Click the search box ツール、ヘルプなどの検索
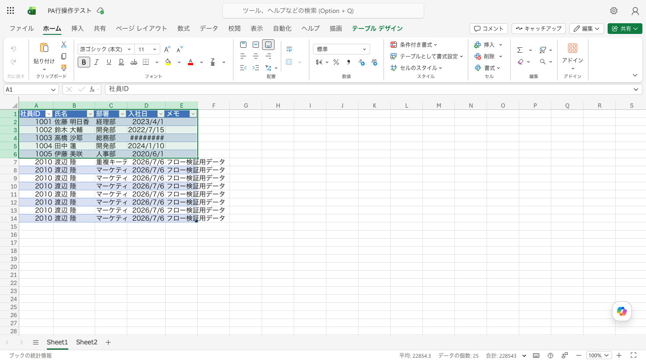 [323, 11]
